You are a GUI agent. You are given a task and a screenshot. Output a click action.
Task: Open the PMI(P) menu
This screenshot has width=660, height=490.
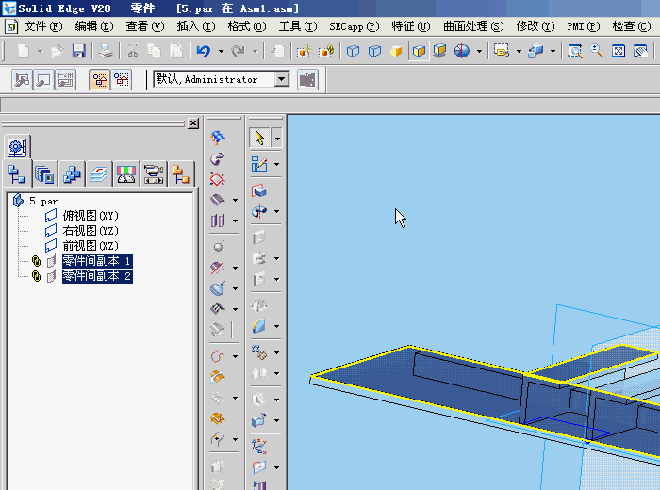(584, 26)
